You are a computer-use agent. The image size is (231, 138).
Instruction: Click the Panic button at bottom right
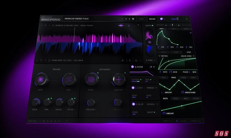pyautogui.click(x=196, y=121)
